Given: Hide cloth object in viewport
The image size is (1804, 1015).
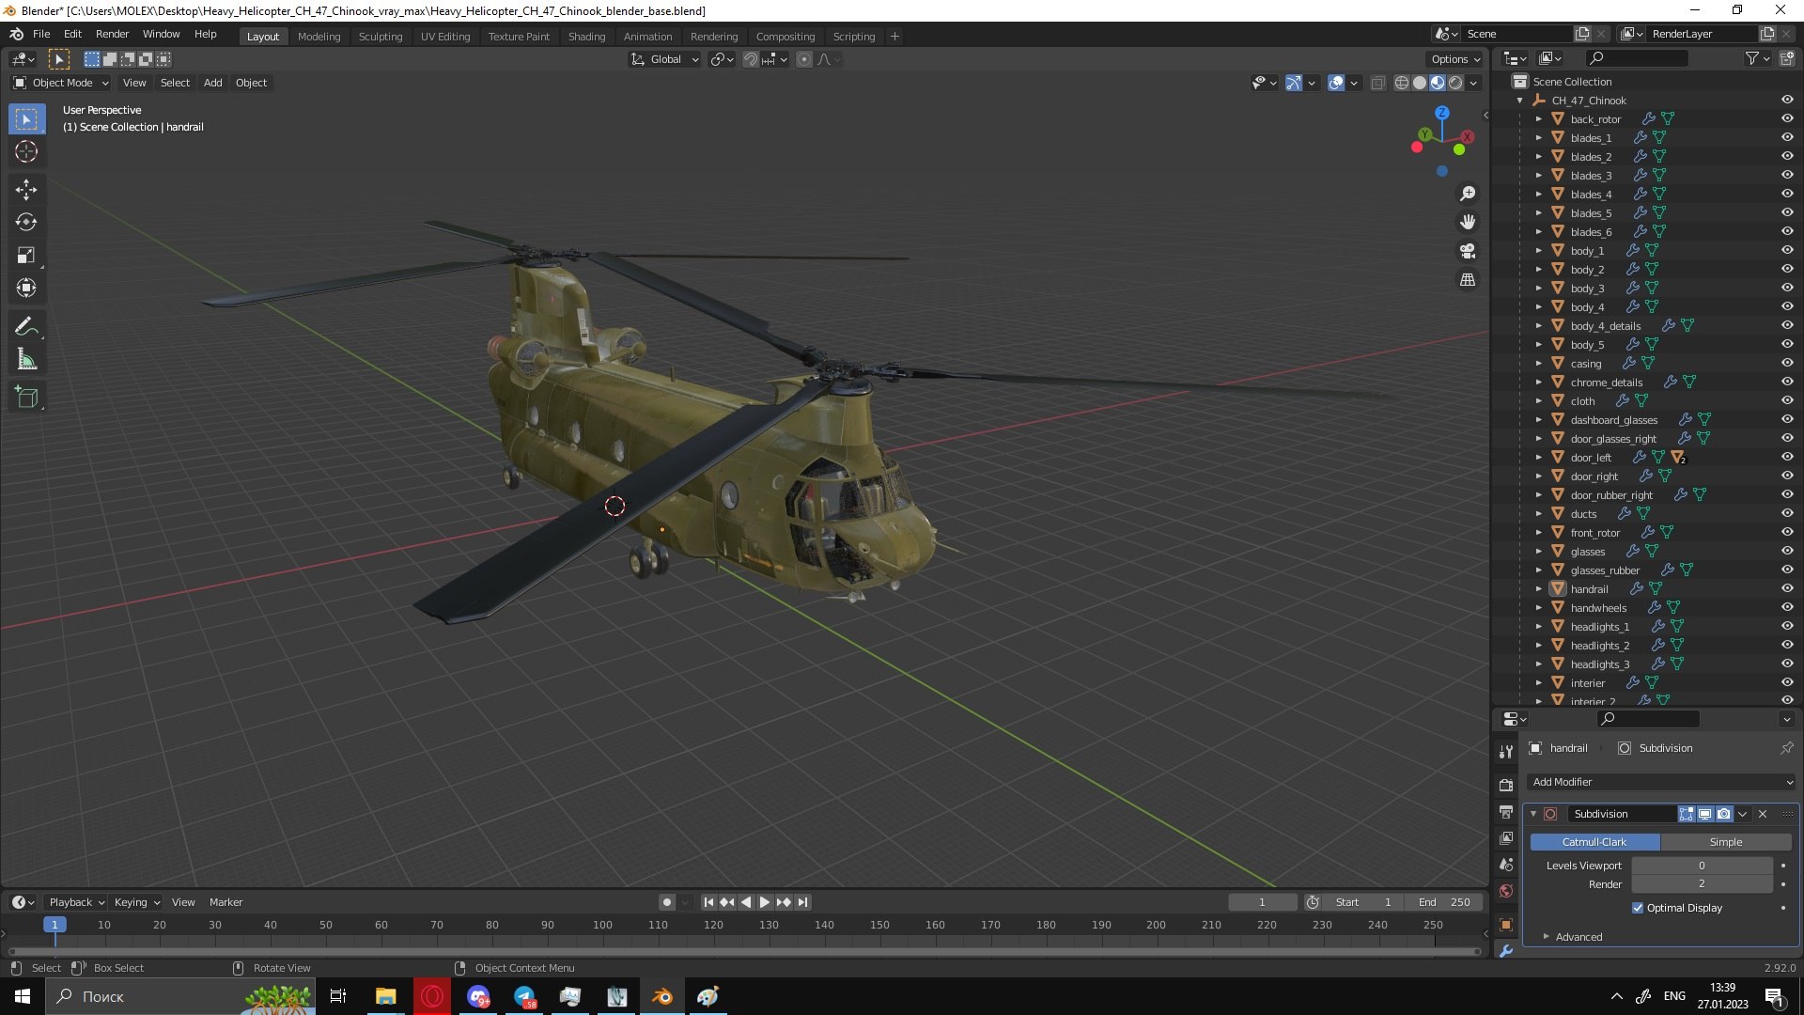Looking at the screenshot, I should click(1787, 401).
